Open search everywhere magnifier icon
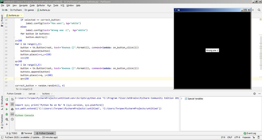262x140 pixels. (x=259, y=10)
